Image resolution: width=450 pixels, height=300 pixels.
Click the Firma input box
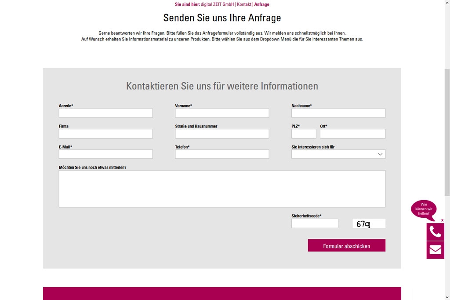105,134
